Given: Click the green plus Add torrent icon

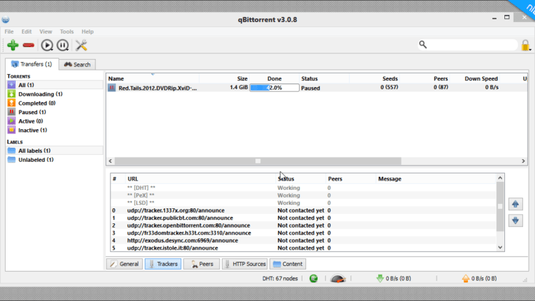Looking at the screenshot, I should 13,46.
